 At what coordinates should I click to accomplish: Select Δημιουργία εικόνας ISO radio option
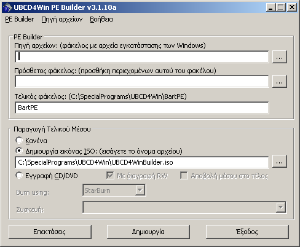tap(19, 151)
